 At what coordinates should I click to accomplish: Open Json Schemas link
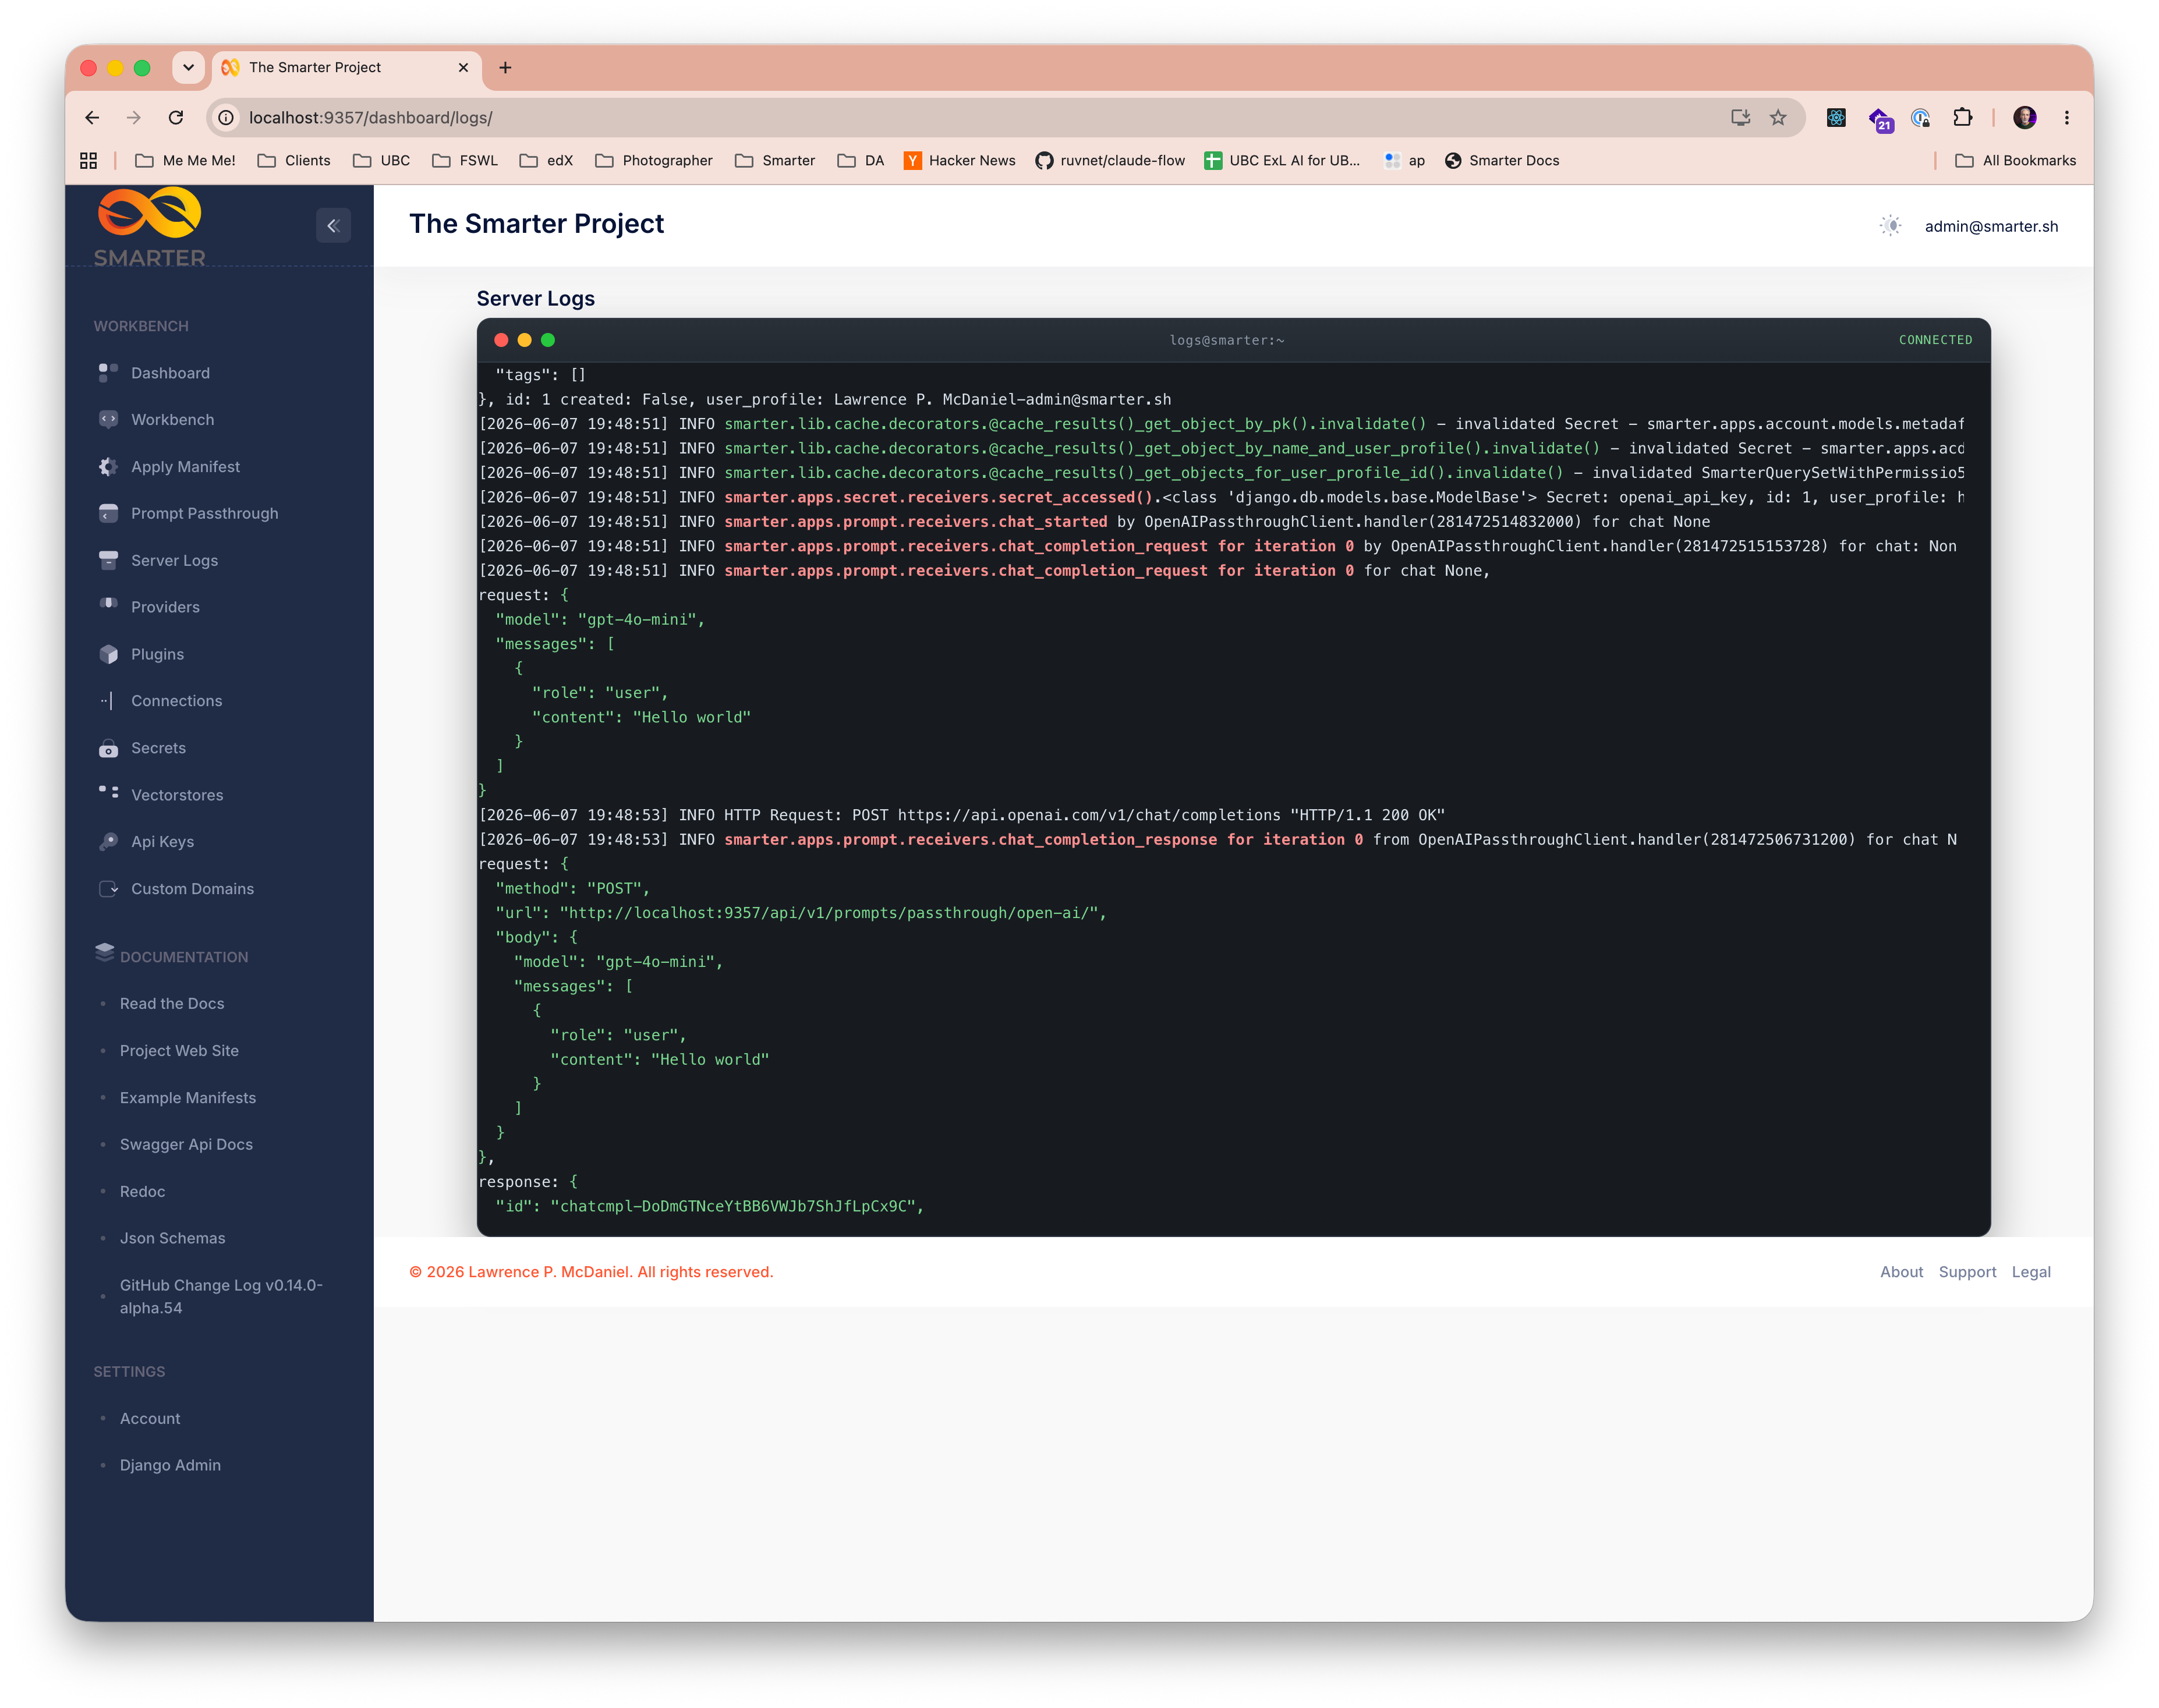[172, 1238]
